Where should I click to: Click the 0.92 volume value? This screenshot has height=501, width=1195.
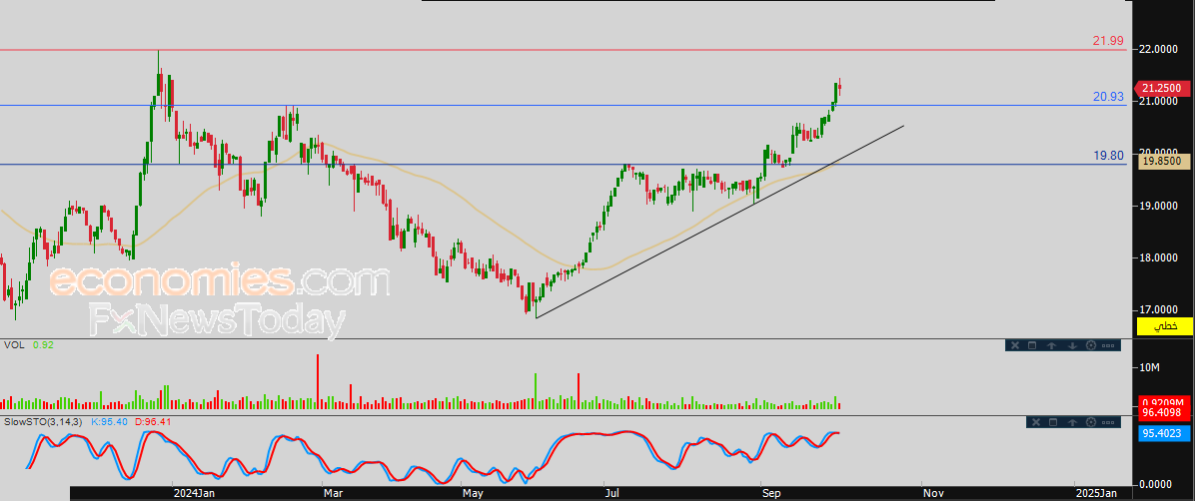tap(43, 345)
